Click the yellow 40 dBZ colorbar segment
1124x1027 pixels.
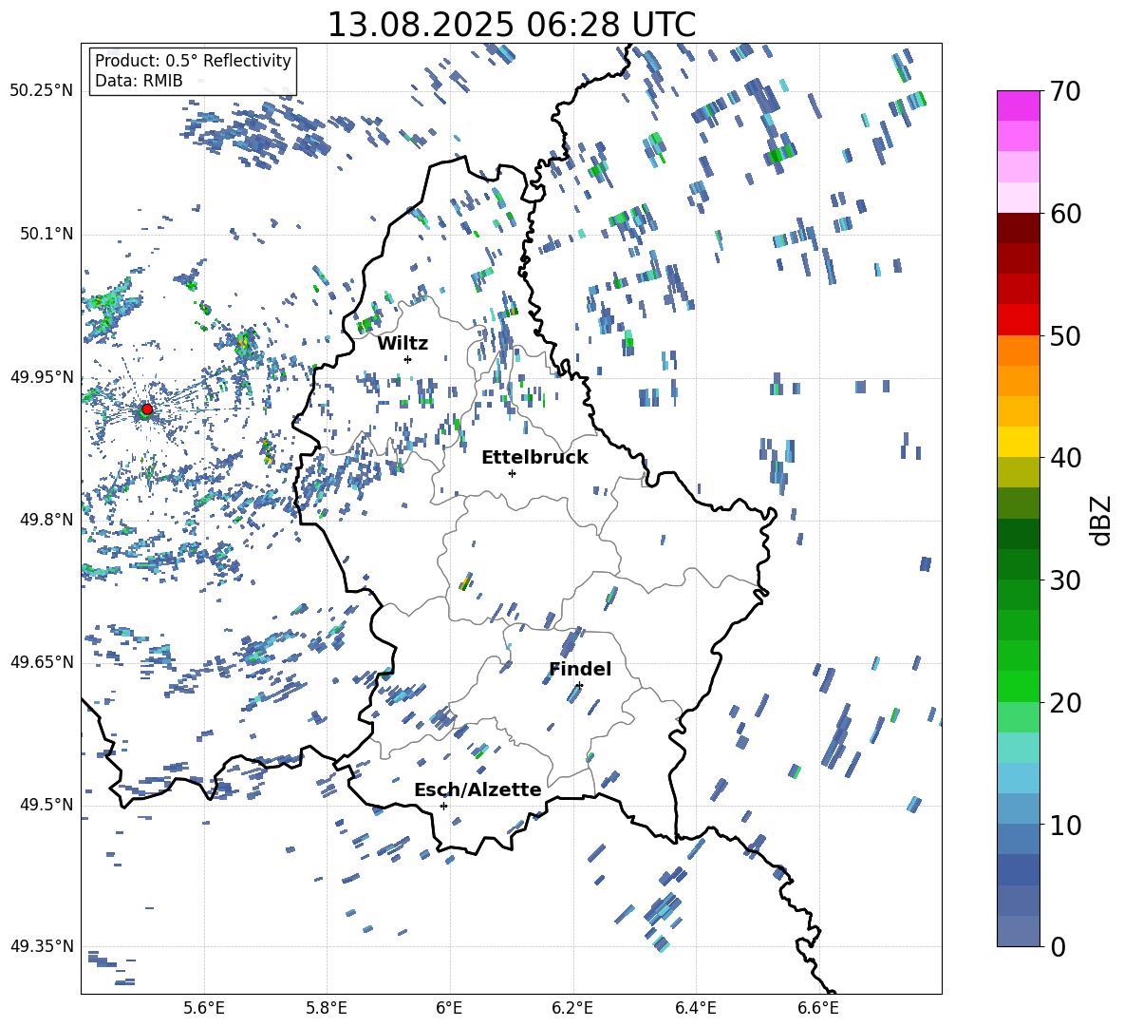[1018, 442]
